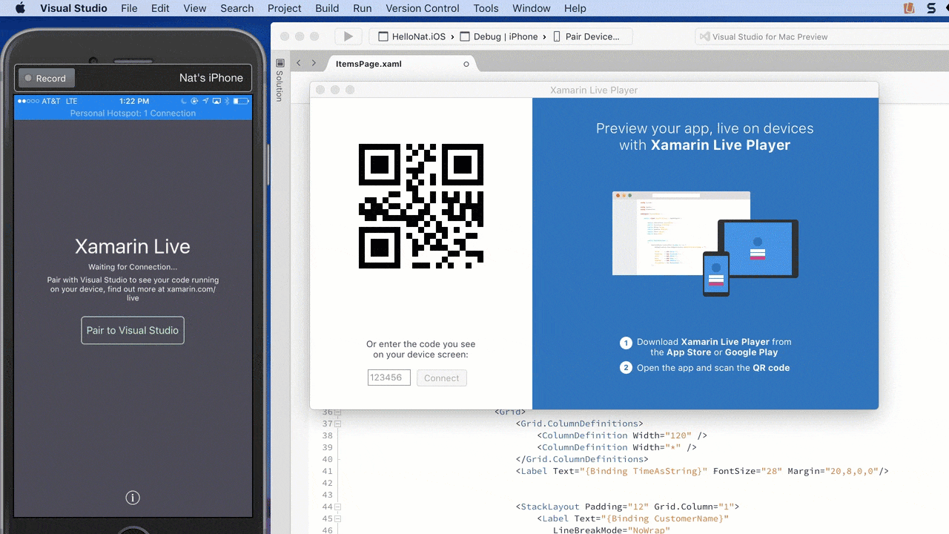Open the Pair Device selector
949x534 pixels.
coord(591,36)
